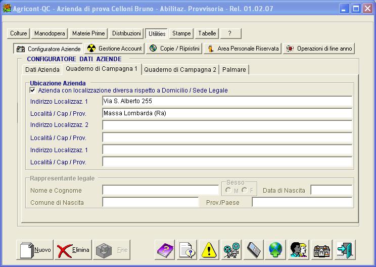Click the purple help book icon
376x267 pixels.
[165, 250]
